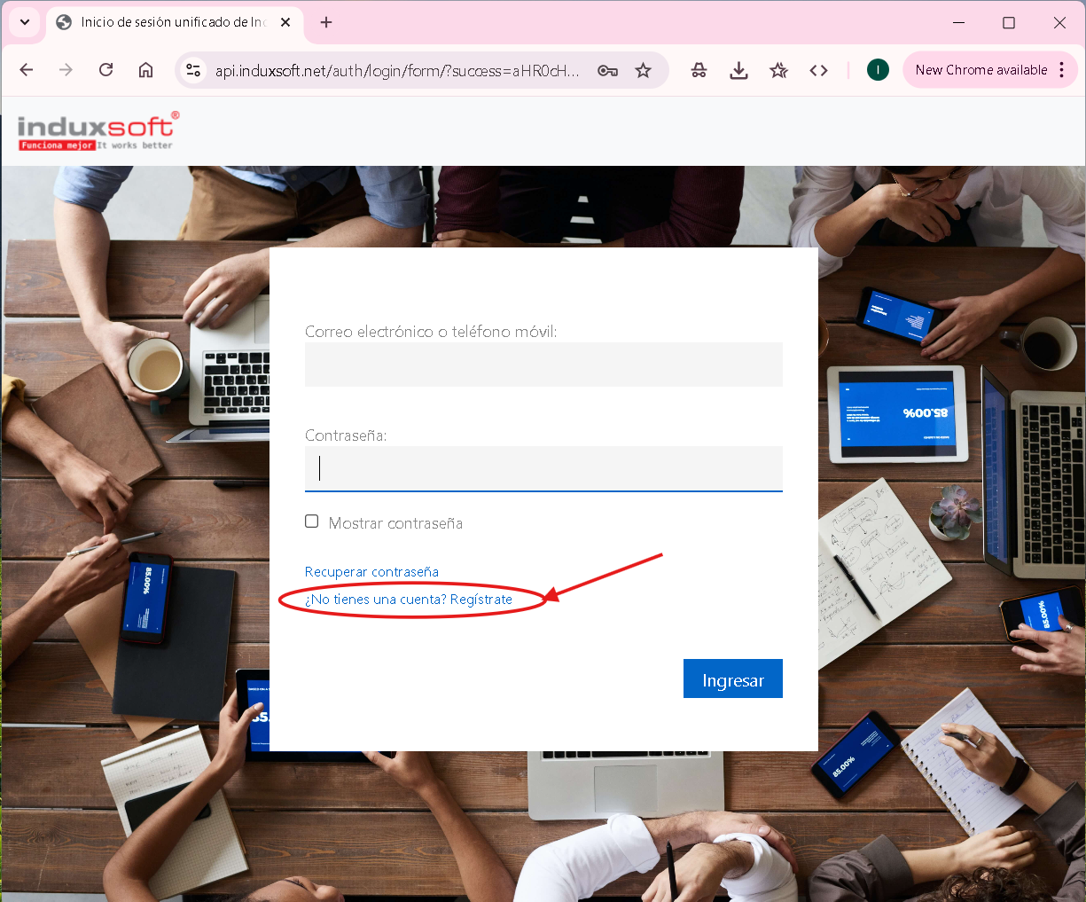Screen dimensions: 1086x902
Task: Open the downloads tray
Action: click(738, 70)
